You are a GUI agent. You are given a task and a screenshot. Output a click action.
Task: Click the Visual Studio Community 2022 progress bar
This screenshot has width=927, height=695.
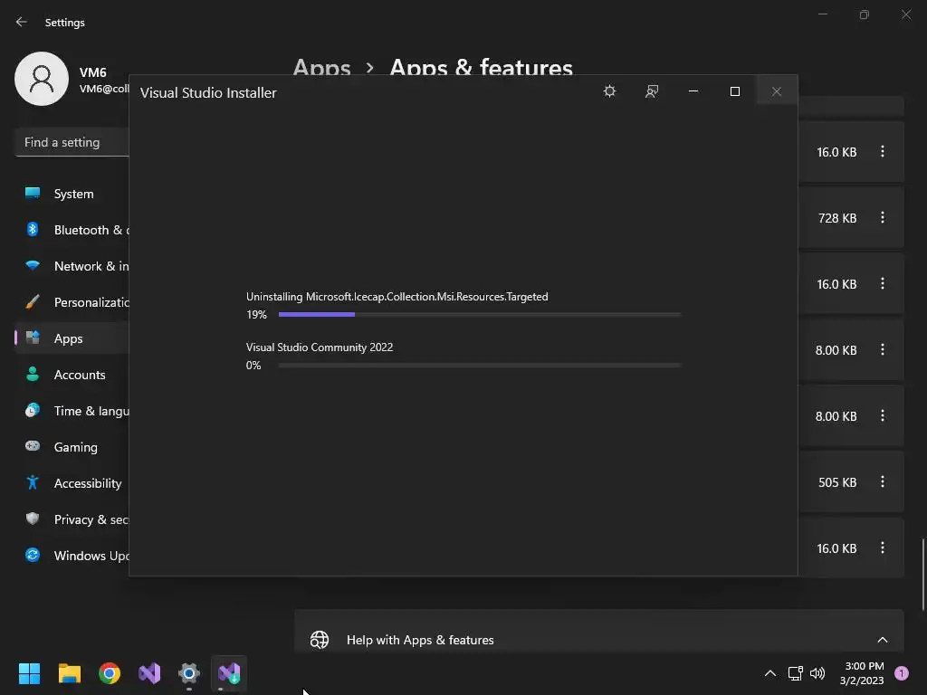click(480, 366)
